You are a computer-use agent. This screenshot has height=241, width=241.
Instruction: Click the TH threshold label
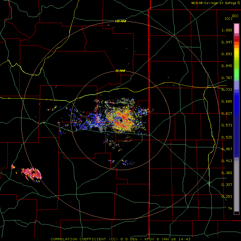(230, 209)
